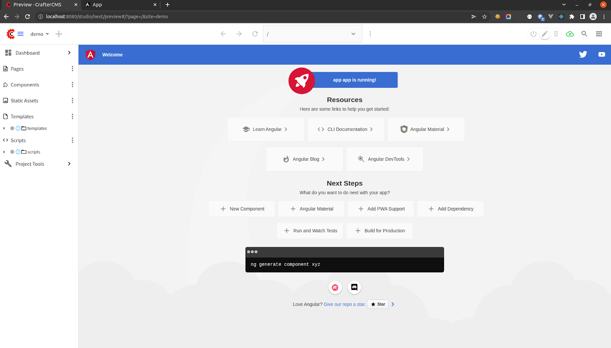This screenshot has width=611, height=348.
Task: Expand the templates folder tree arrow
Action: pyautogui.click(x=4, y=128)
